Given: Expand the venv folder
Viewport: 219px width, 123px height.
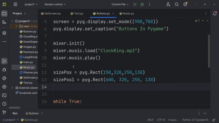Looking at the screenshot, I should [x=16, y=26].
